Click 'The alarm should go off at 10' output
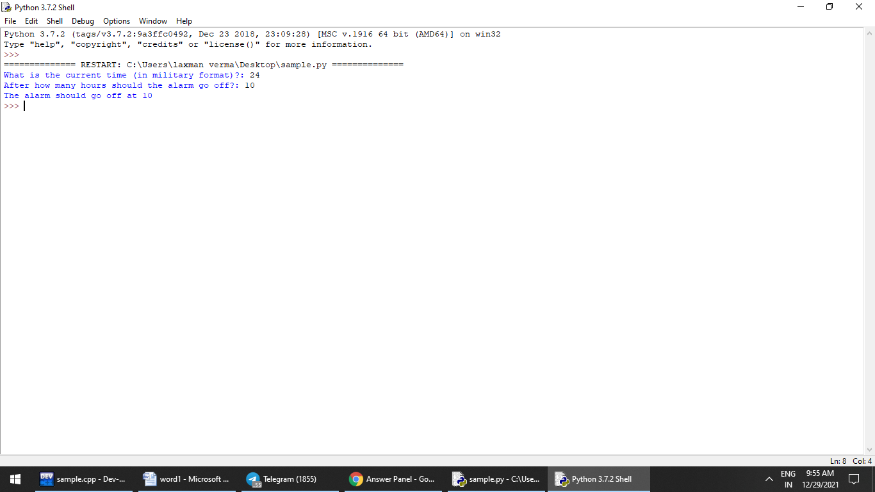The height and width of the screenshot is (492, 875). coord(78,95)
